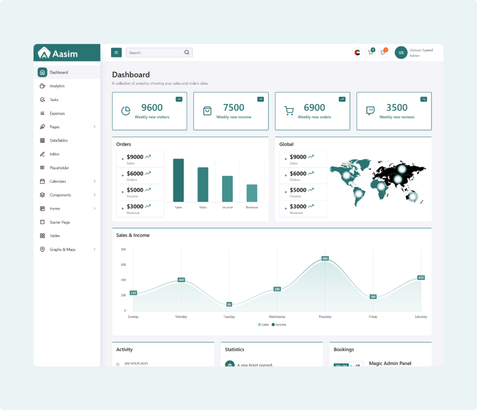Open Analytics in the sidebar

(67, 86)
